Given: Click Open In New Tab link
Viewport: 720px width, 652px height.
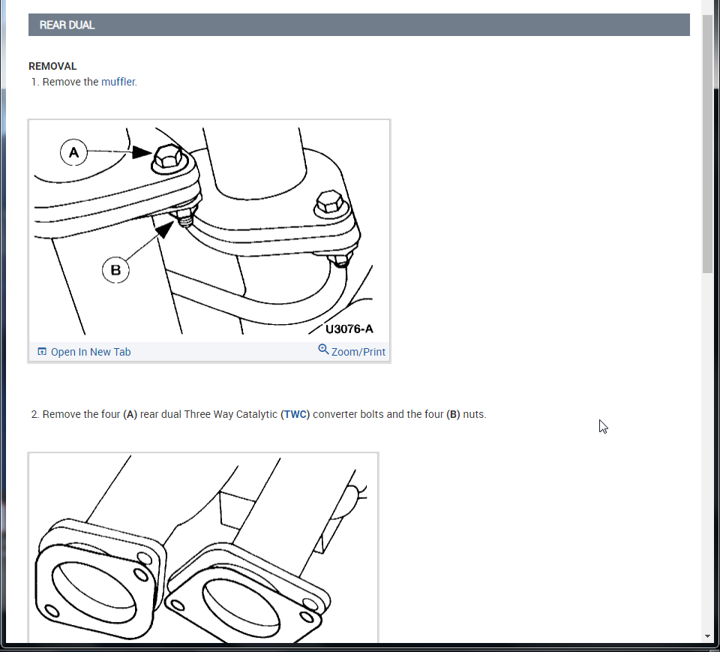Looking at the screenshot, I should point(91,352).
